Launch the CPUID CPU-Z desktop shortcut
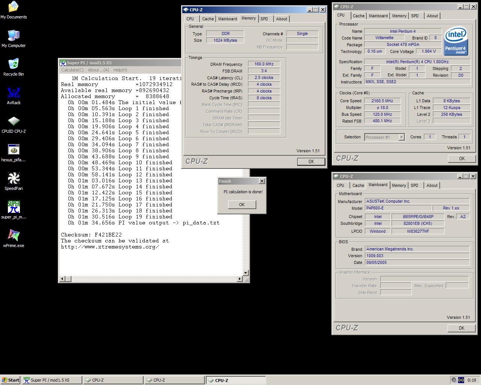 coord(14,124)
